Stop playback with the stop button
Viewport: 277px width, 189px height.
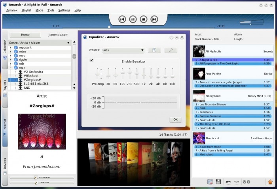coord(143,19)
